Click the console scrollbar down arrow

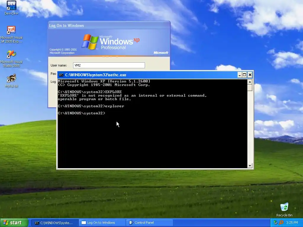click(x=250, y=166)
